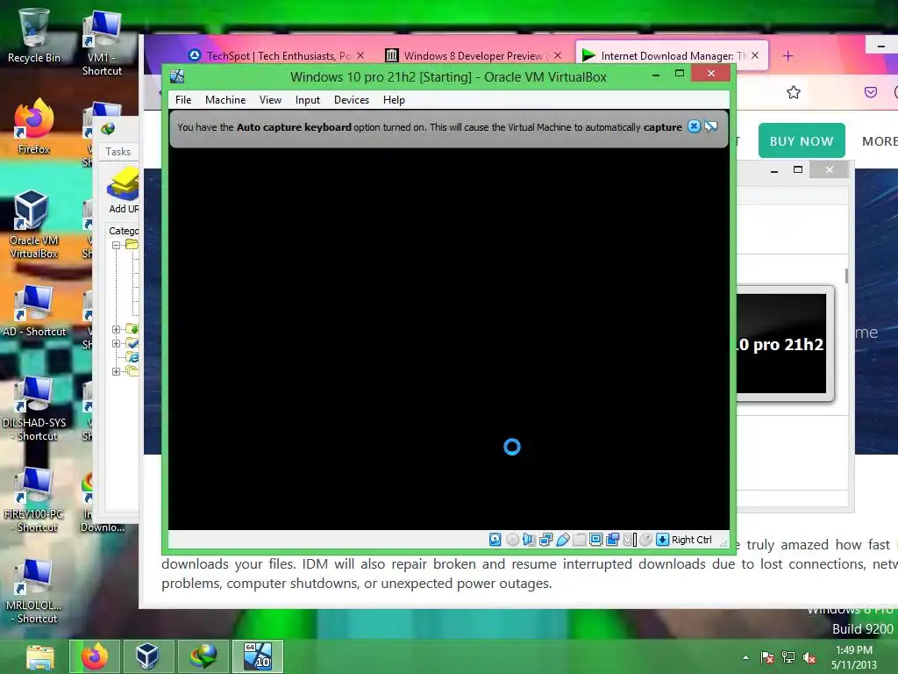This screenshot has width=898, height=674.
Task: Click the Action Center flag tray icon
Action: pos(766,657)
